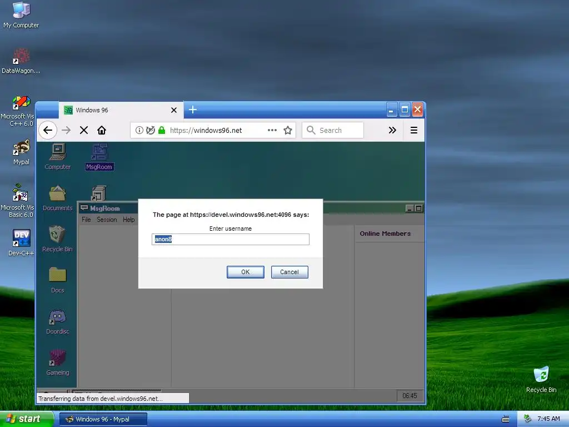The width and height of the screenshot is (569, 427).
Task: Open Documents folder in Windows 96 page
Action: 57,198
